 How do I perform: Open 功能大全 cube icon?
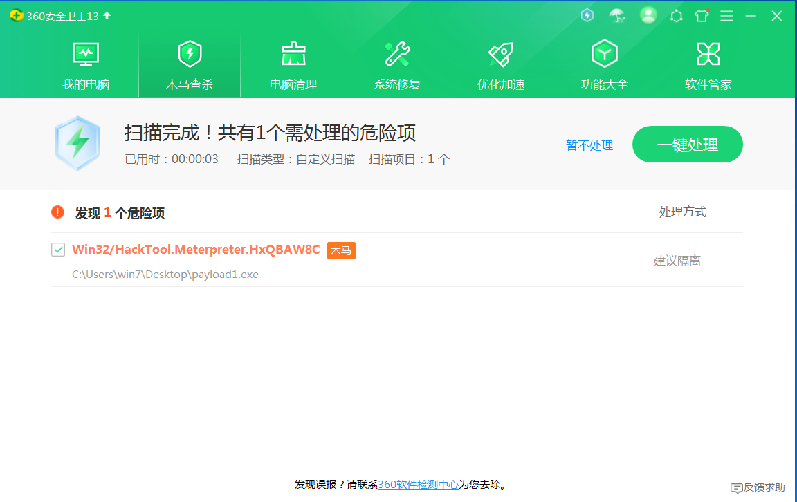(x=605, y=54)
